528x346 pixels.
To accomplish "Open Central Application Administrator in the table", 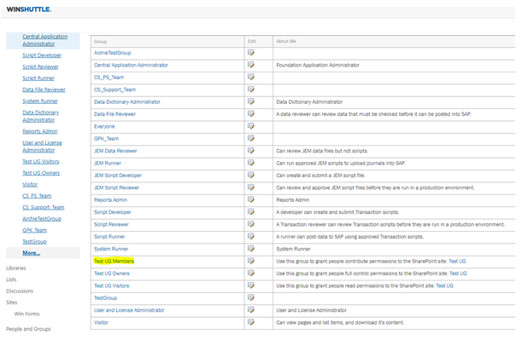I will pos(131,65).
